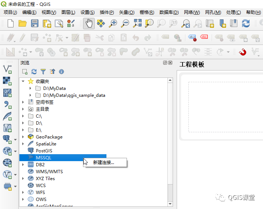Screen dimensions: 263x209
Task: Click Add Mesh Layer icon in sidebar
Action: click(x=7, y=93)
